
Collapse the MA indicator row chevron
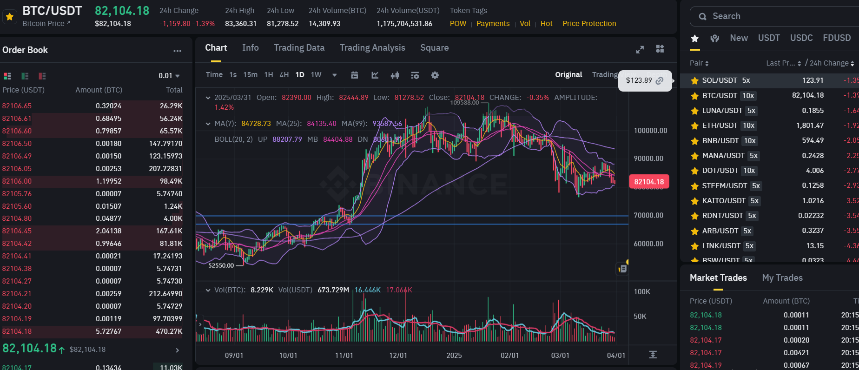pos(208,124)
